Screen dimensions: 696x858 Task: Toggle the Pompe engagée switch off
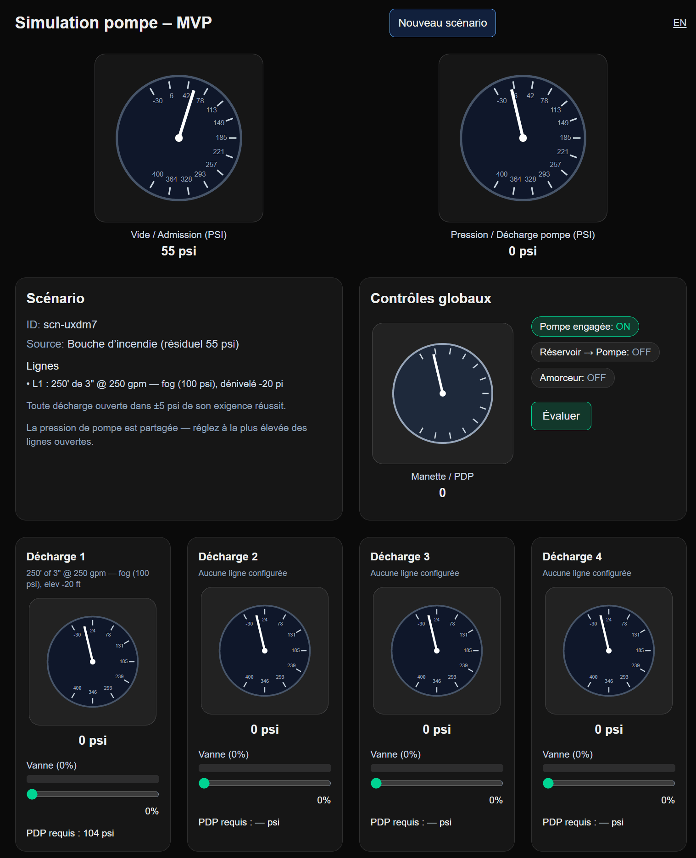click(x=585, y=327)
